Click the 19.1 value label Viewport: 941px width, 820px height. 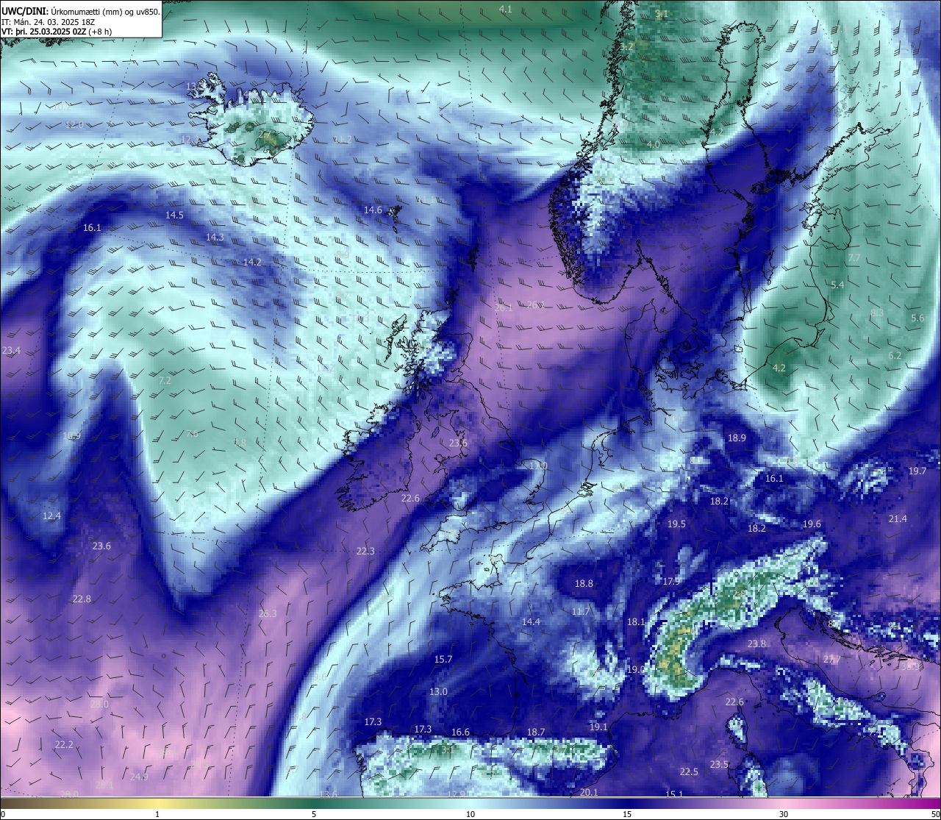point(598,727)
